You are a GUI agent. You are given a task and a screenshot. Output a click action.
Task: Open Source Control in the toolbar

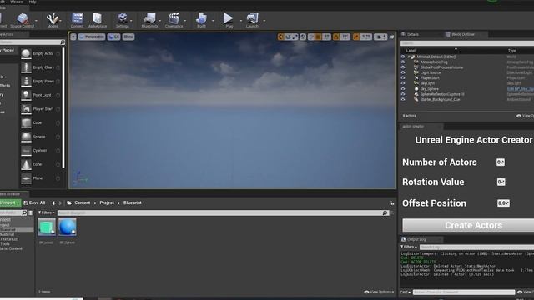click(23, 20)
